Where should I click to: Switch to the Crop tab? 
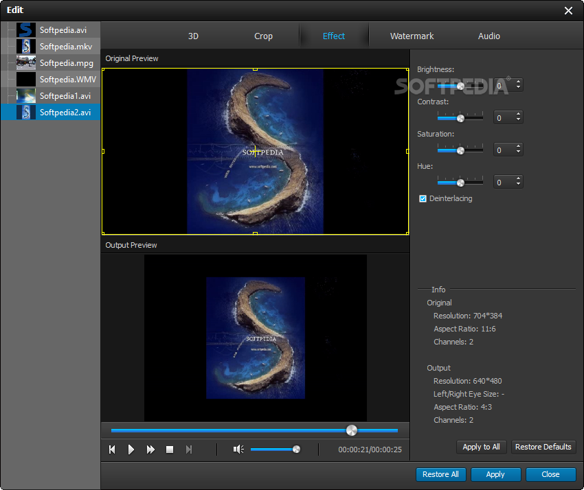click(x=263, y=36)
